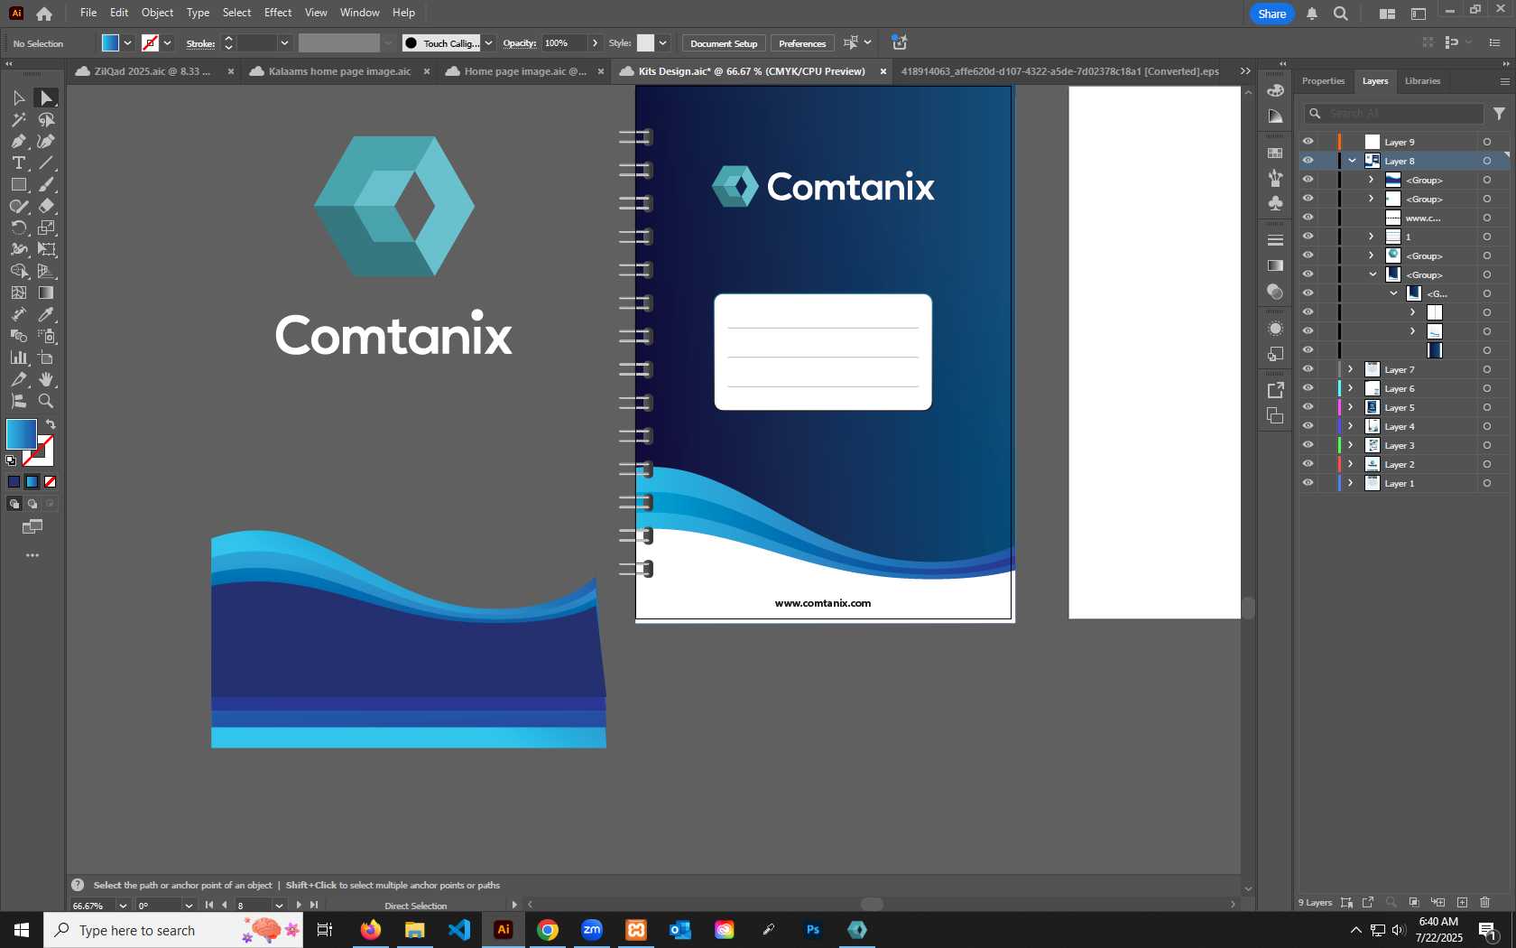Click the fill color swatch in control bar

(x=110, y=43)
